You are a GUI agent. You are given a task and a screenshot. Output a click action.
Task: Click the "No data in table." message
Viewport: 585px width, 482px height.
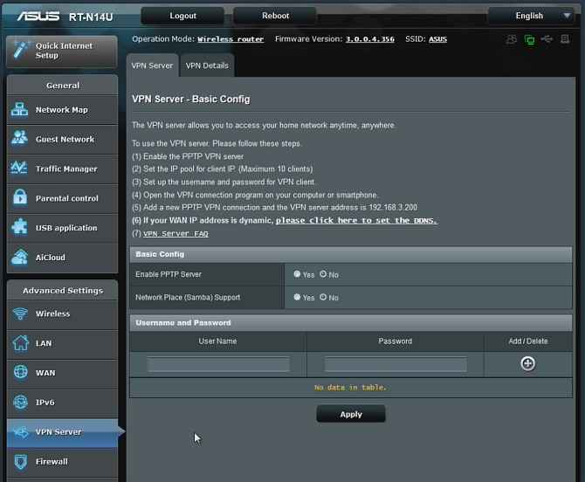(x=350, y=388)
